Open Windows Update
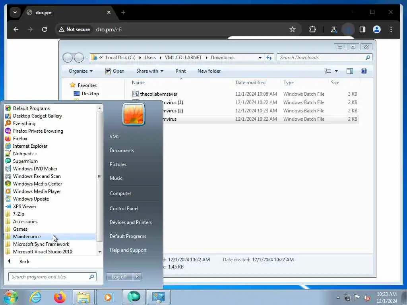This screenshot has height=305, width=407. coord(31,199)
